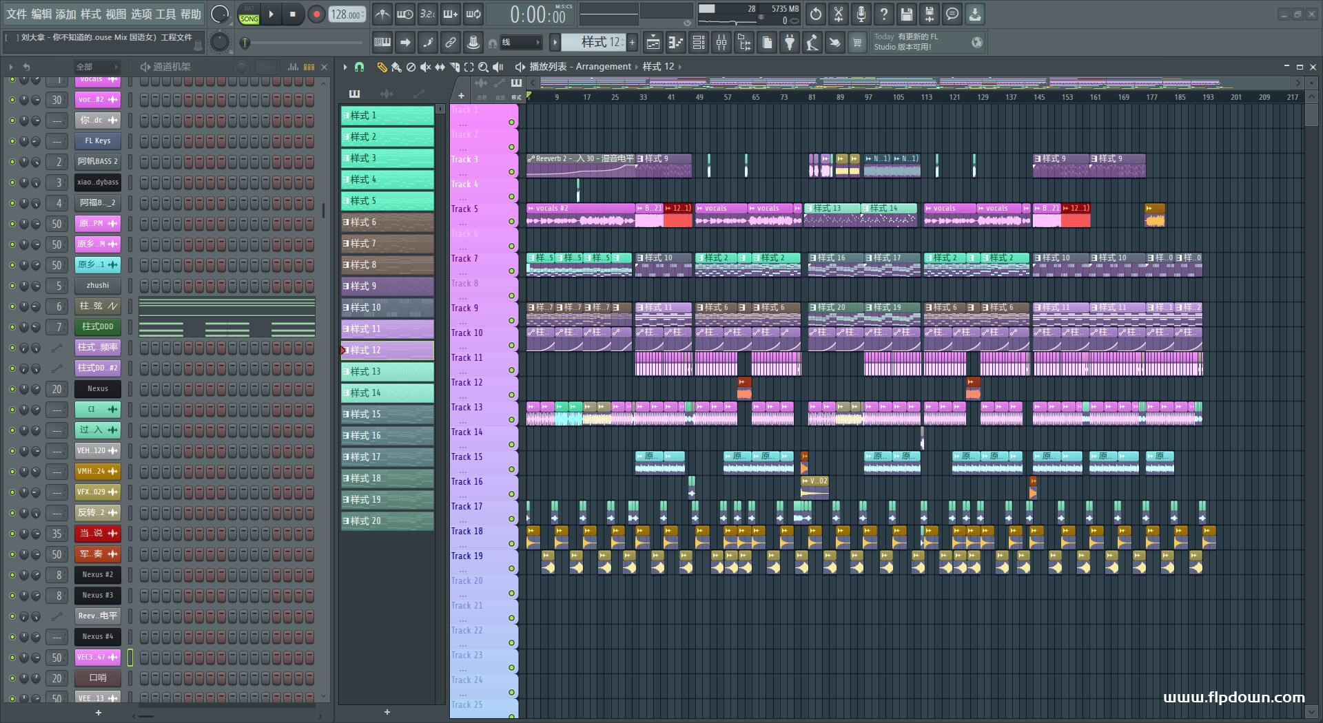Click the 128.000 tempo field
1323x723 pixels.
(x=347, y=14)
